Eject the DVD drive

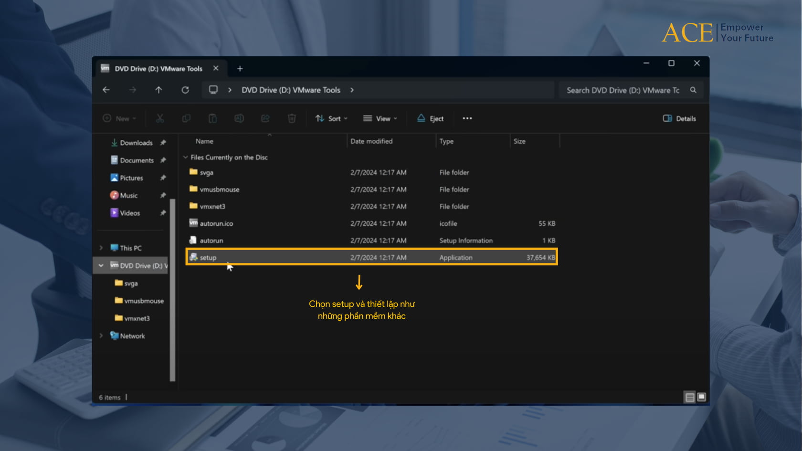pyautogui.click(x=430, y=118)
